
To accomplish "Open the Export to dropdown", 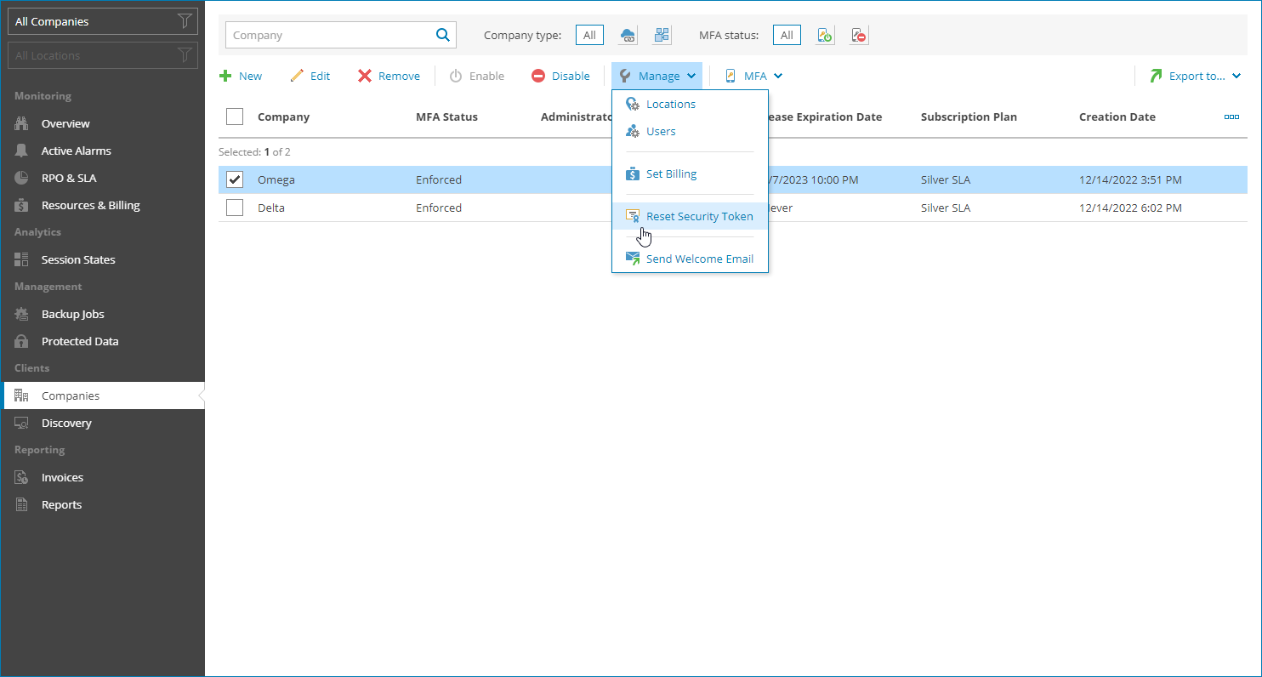I will 1195,76.
